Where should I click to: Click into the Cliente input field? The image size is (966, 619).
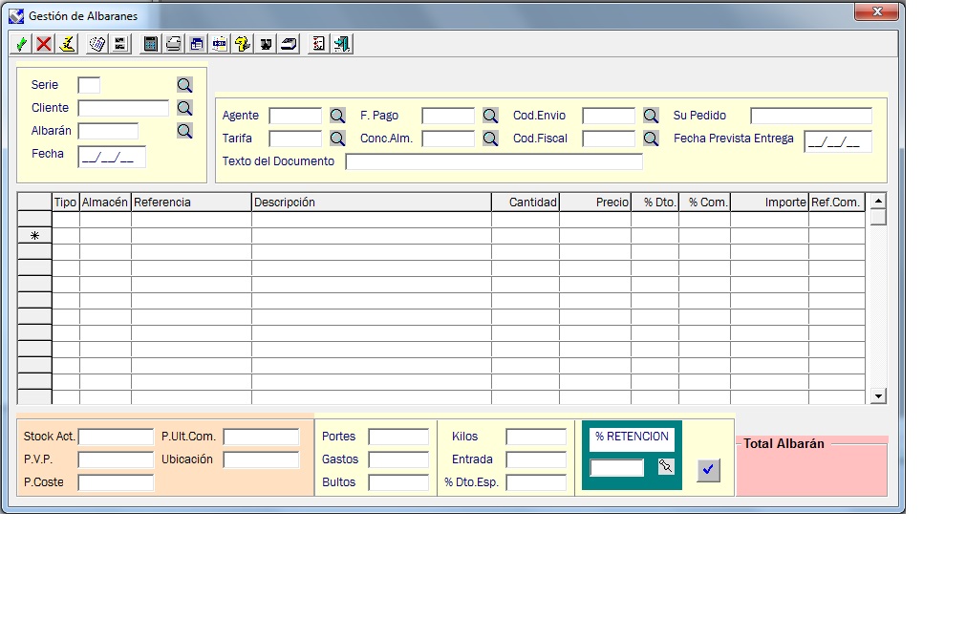click(x=123, y=108)
